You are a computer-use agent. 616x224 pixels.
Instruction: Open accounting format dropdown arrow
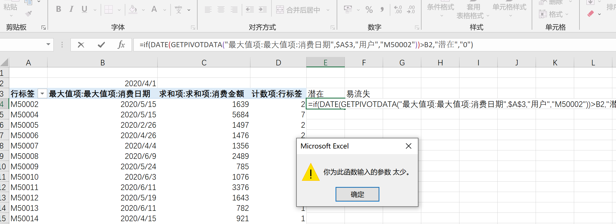(358, 10)
